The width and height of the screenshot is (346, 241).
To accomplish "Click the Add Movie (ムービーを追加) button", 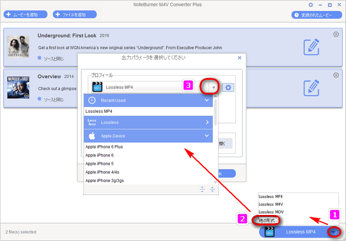I will click(25, 14).
